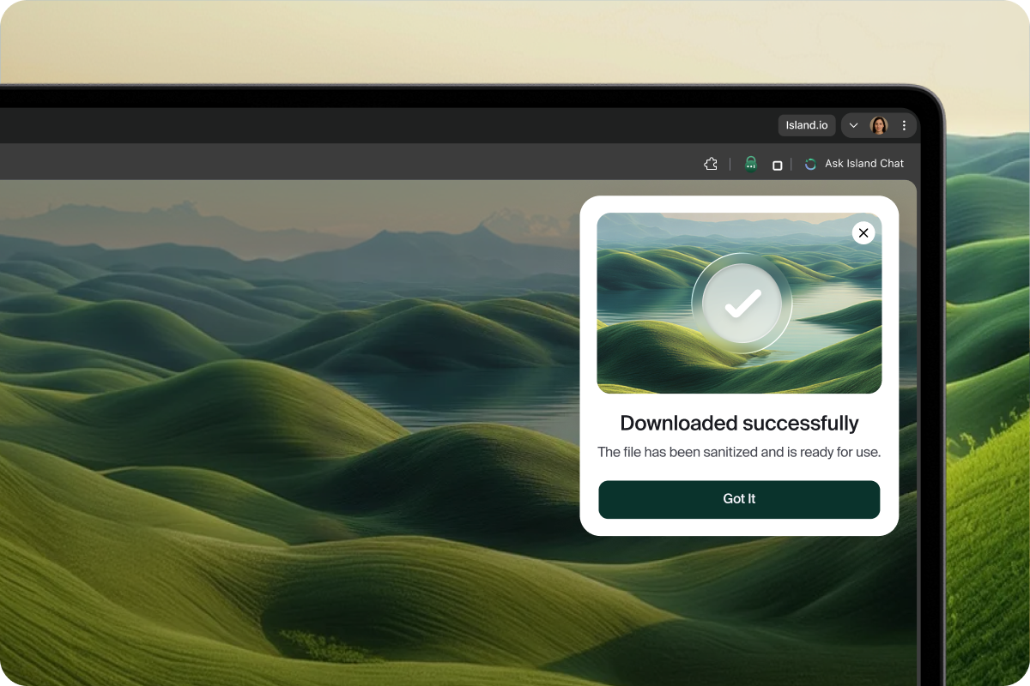This screenshot has width=1030, height=686.
Task: Click the Got It button
Action: 739,499
